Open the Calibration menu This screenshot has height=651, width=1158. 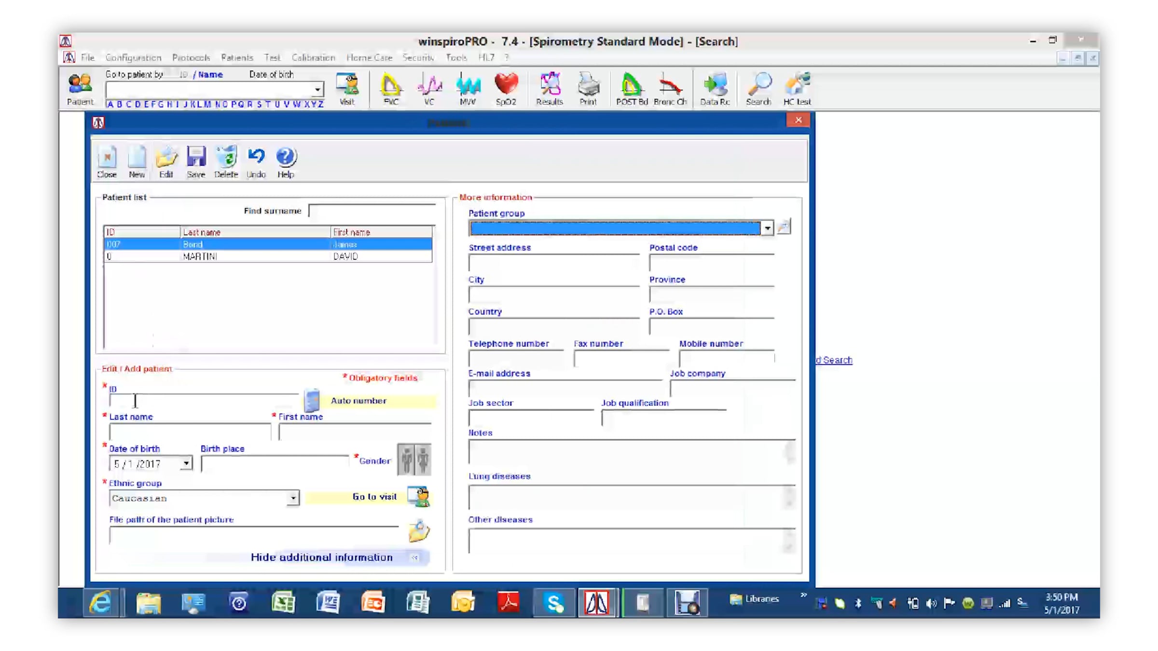tap(313, 57)
